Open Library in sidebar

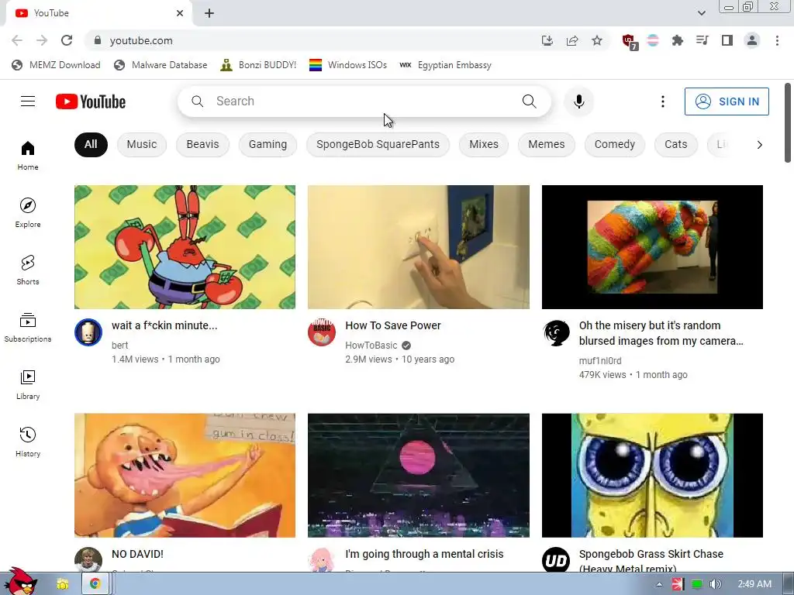[28, 384]
